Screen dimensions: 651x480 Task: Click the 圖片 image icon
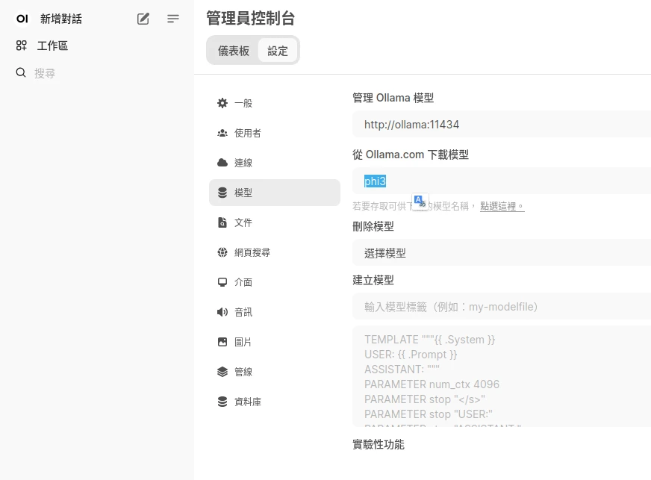coord(222,342)
